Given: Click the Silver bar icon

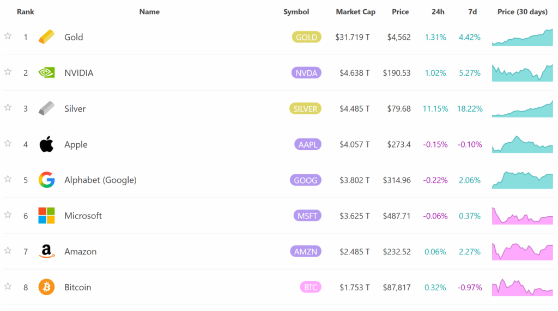Looking at the screenshot, I should click(46, 108).
